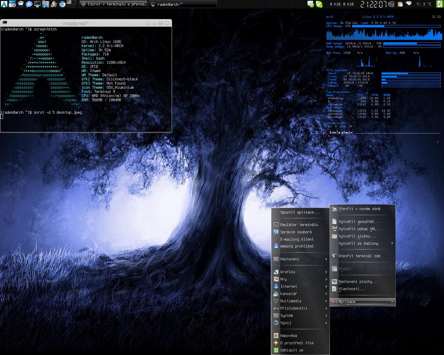Viewport: 444px width, 355px height.
Task: Expand the 'Příslušenství' accessories submenu
Action: pyautogui.click(x=300, y=308)
